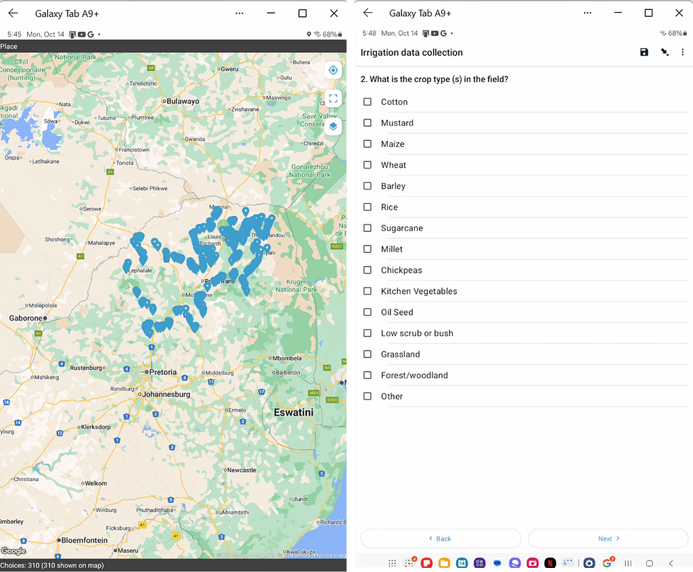Click the fullscreen map icon
This screenshot has height=572, width=693.
click(333, 98)
